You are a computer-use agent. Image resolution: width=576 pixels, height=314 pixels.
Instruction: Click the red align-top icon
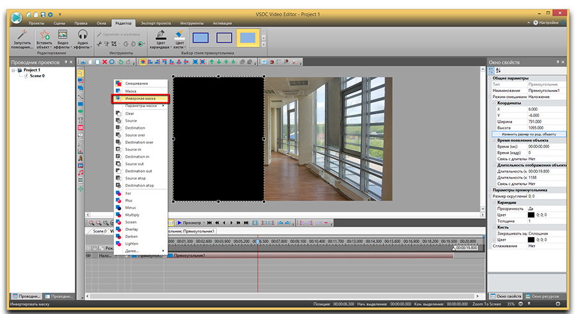[x=164, y=62]
